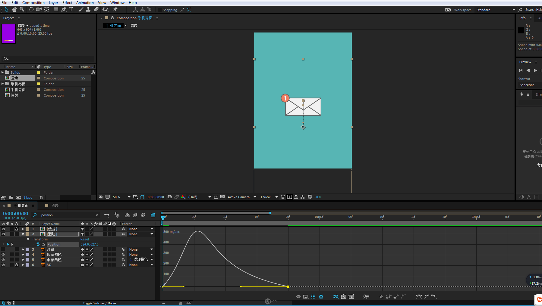Click the Position stopwatch icon
Screen dimensions: 542x306
click(x=38, y=244)
